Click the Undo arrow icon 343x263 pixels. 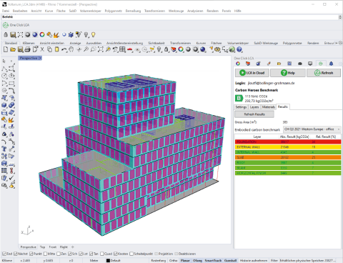coord(64,49)
